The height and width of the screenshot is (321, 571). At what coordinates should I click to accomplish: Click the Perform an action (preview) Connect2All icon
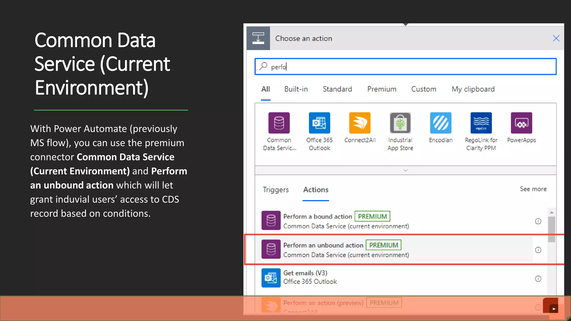pos(271,305)
